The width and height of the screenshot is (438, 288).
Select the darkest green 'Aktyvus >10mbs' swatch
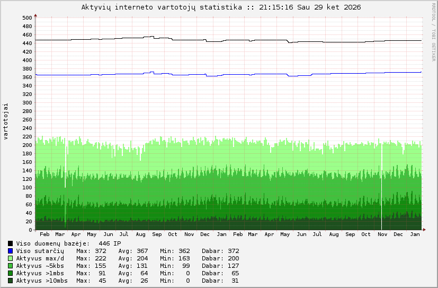(11, 281)
